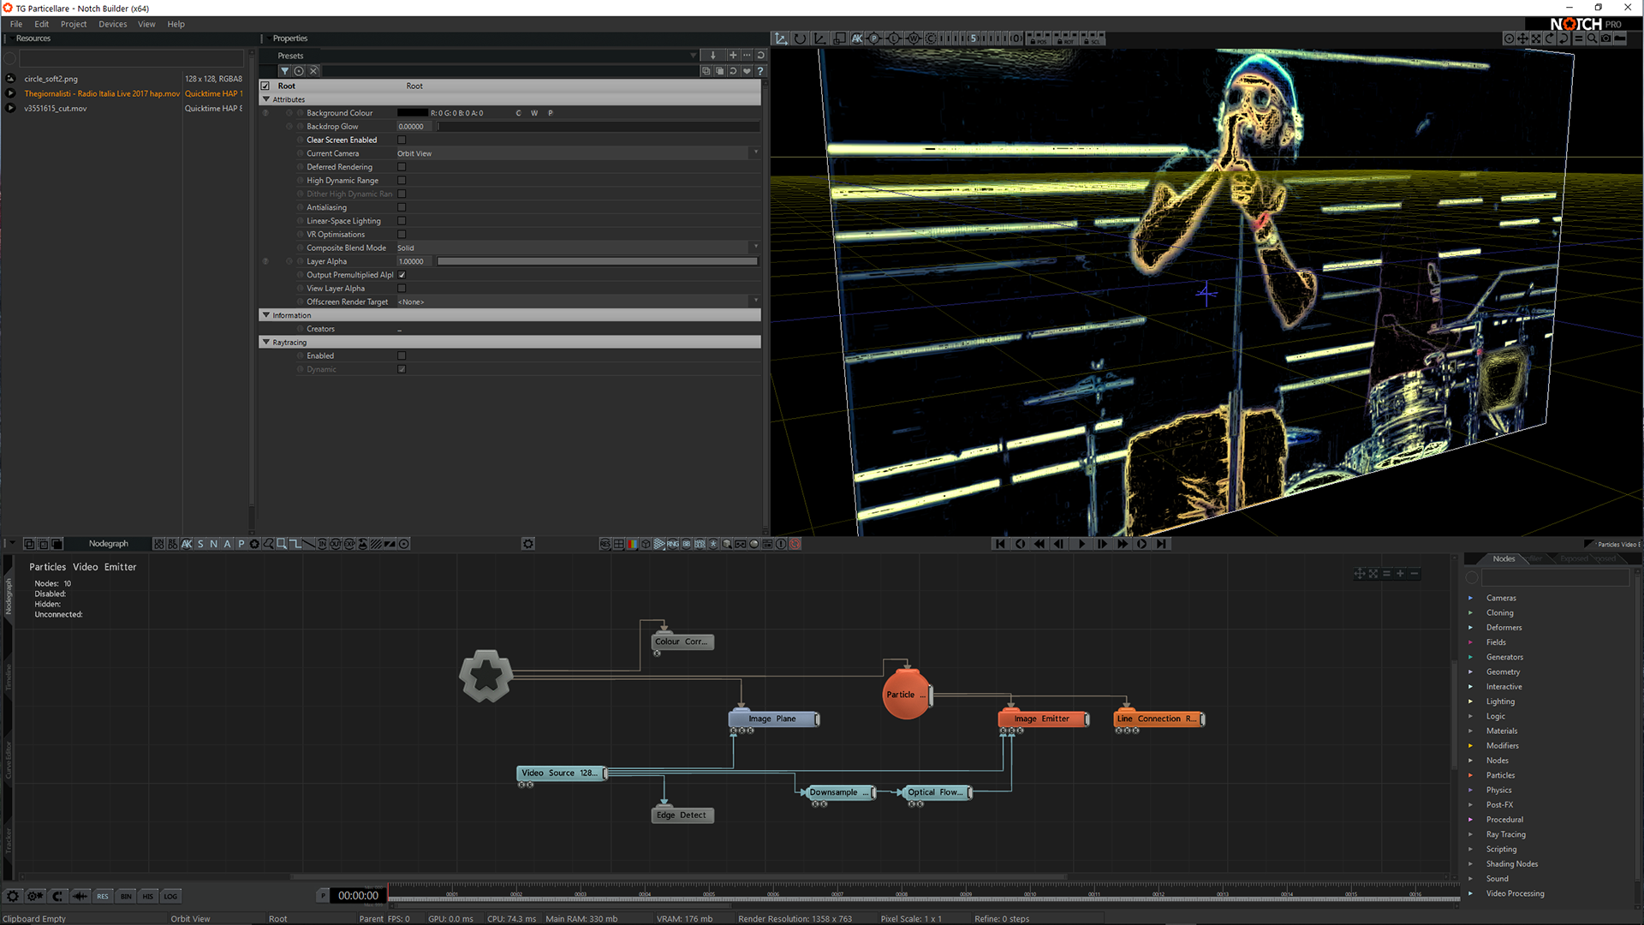This screenshot has height=925, width=1644.
Task: Toggle the ROT lock in viewport toolbar
Action: pos(1065,39)
